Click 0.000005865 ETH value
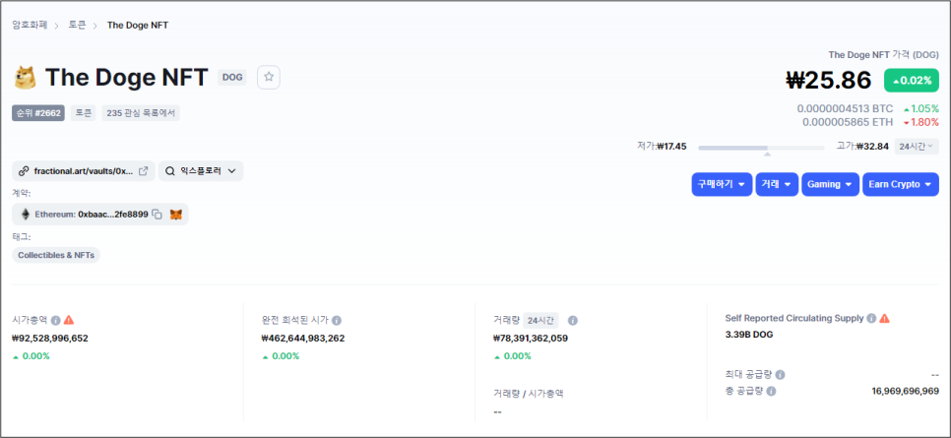This screenshot has height=438, width=951. coord(848,122)
